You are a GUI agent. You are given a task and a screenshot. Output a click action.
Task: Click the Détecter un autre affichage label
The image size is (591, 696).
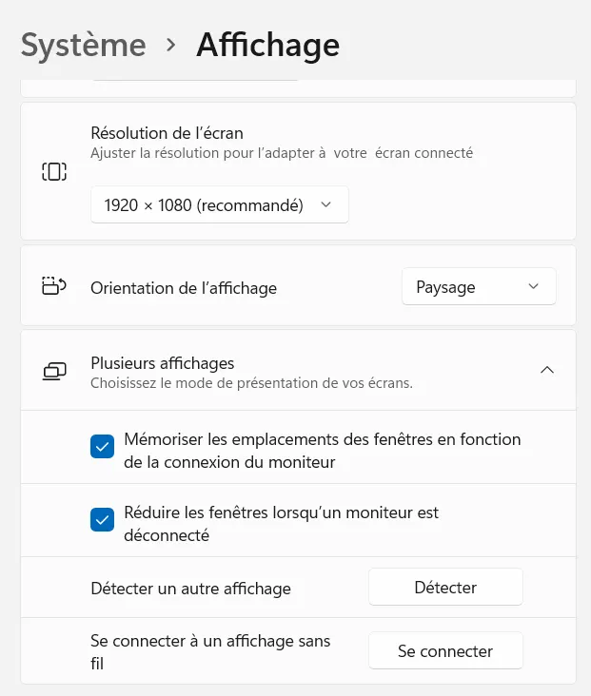click(x=190, y=589)
